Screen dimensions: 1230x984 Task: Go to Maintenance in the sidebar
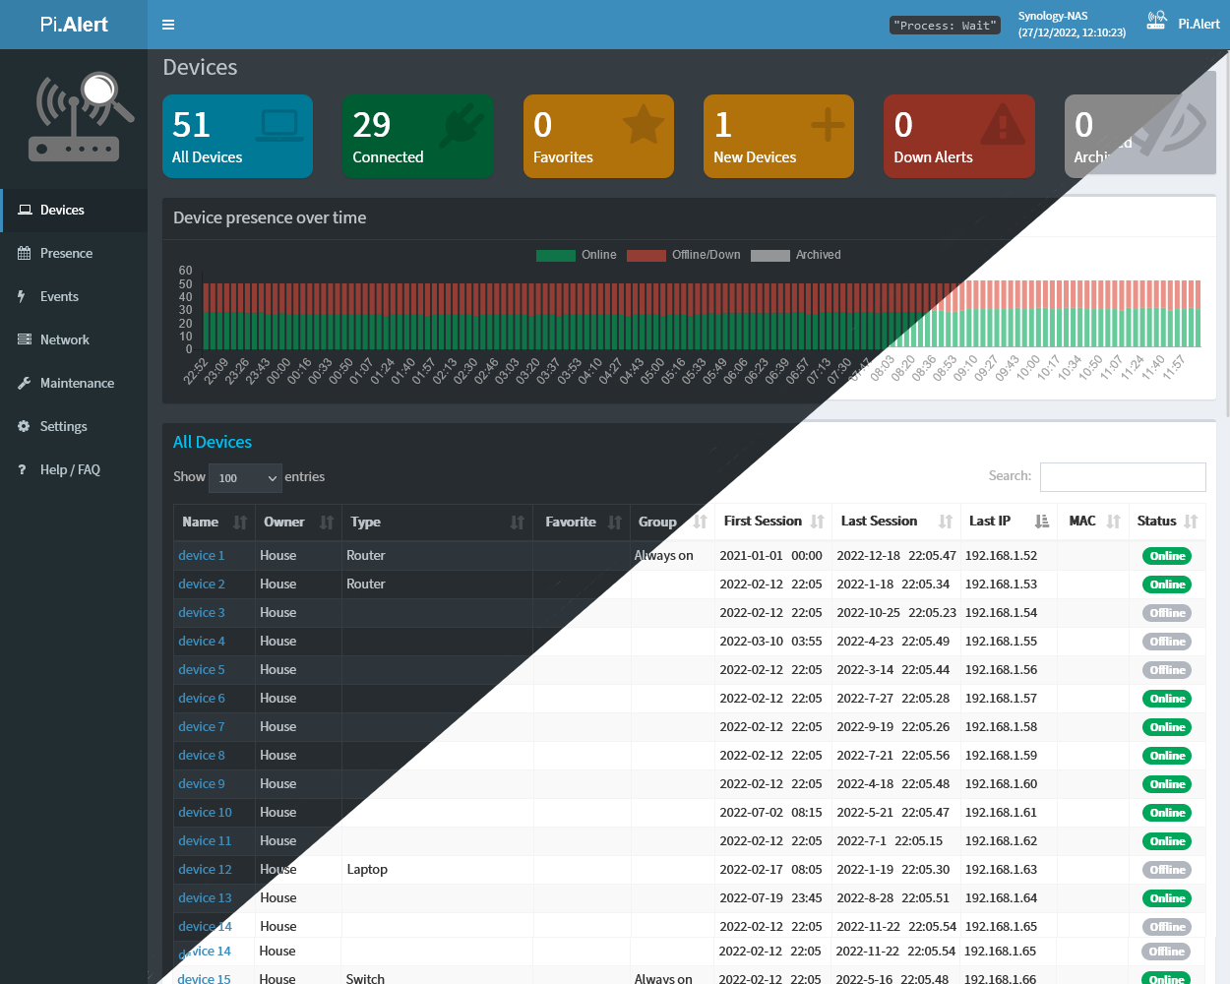[x=77, y=384]
